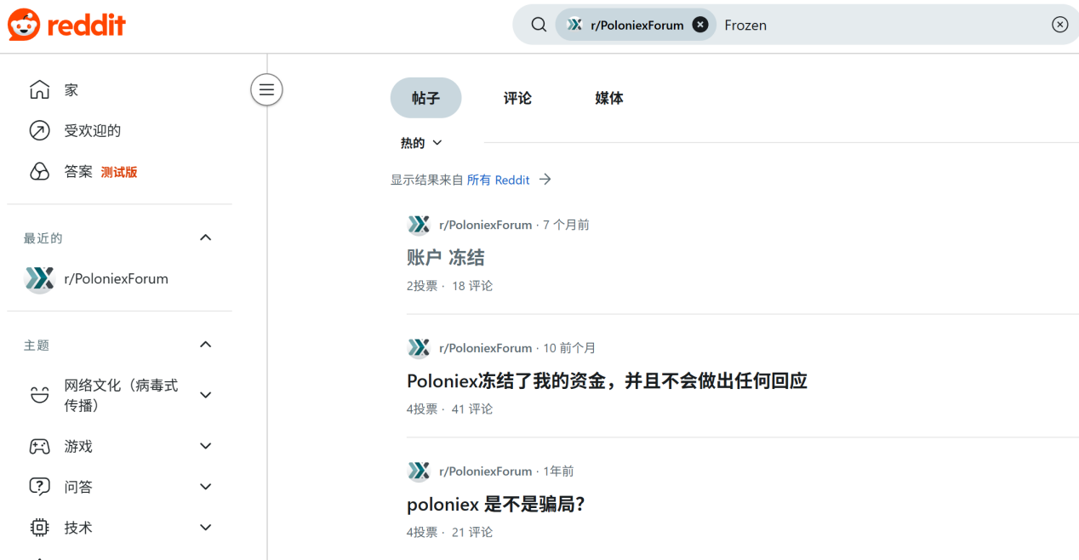The image size is (1079, 560).
Task: Collapse the 最近的 section
Action: [205, 237]
